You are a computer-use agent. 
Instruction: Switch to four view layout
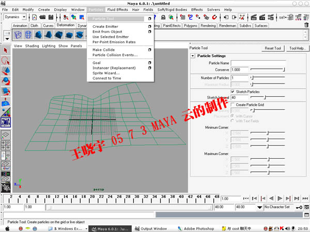(6, 145)
